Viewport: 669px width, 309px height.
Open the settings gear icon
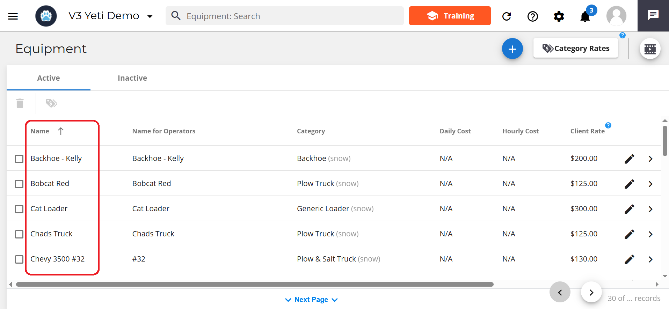(559, 16)
